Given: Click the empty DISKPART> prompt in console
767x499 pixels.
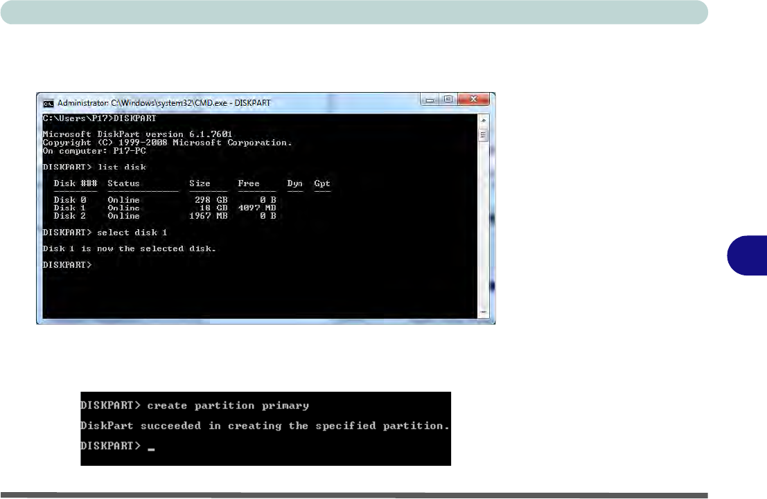Looking at the screenshot, I should pos(67,265).
